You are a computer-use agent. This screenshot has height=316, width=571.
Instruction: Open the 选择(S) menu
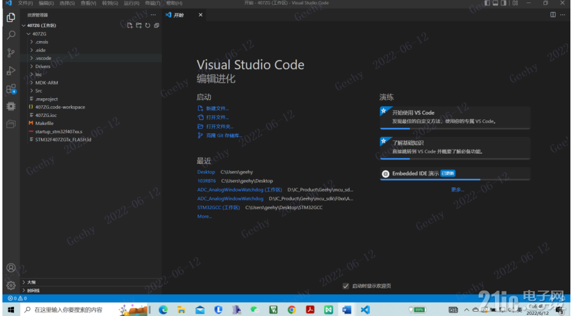tap(67, 3)
